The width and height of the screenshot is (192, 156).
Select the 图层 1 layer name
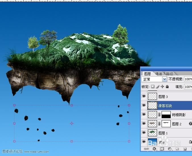click(163, 133)
